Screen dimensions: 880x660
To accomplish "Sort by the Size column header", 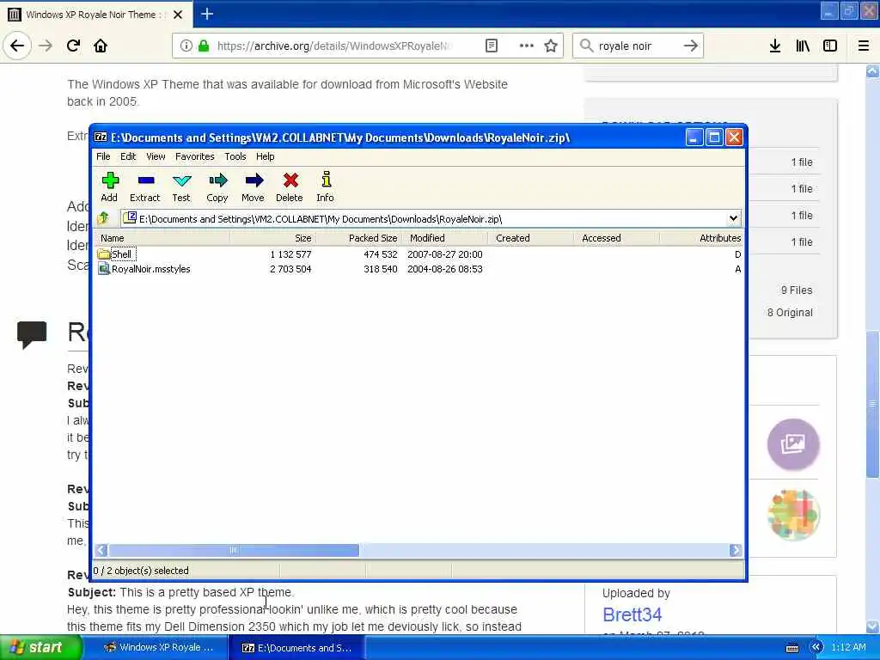I will (x=272, y=238).
